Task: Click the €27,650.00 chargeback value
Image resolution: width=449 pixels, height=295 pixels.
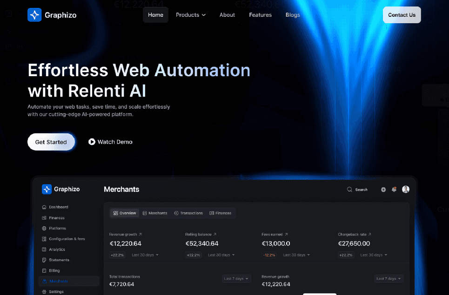Action: tap(354, 243)
